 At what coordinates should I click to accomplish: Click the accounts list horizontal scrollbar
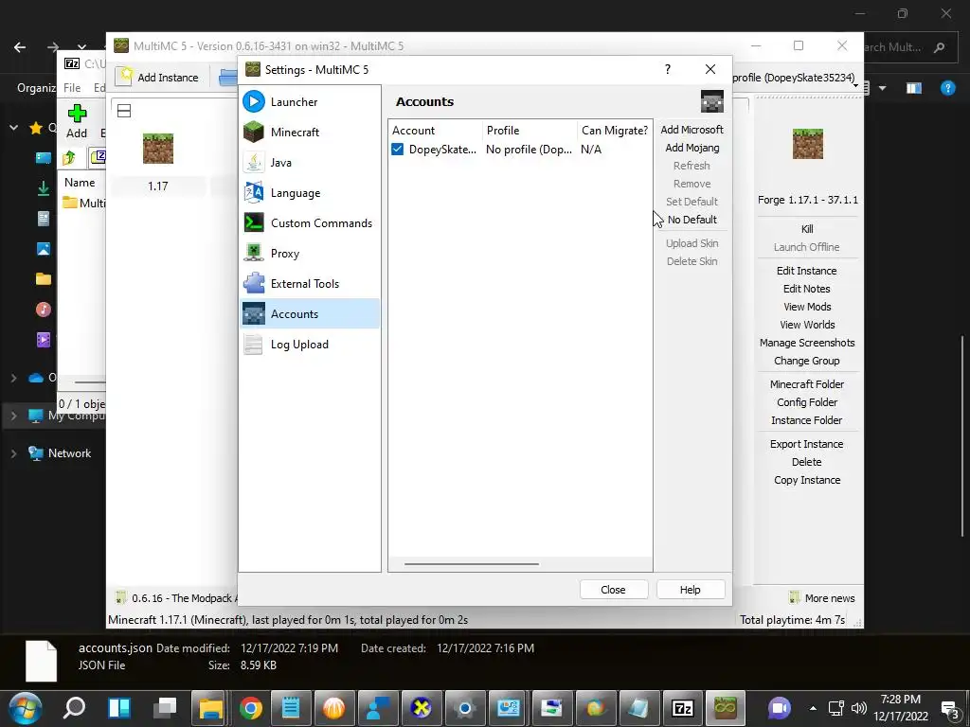[472, 564]
